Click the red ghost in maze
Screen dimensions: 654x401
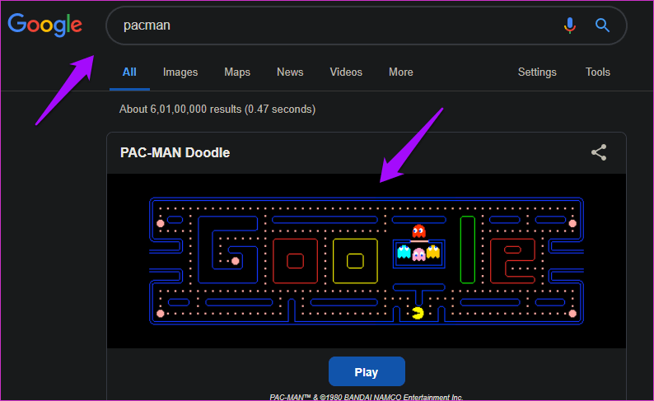coord(418,231)
